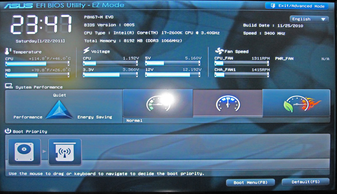Click the lightning bolt Voltage icon
Screen dimensions: 337x194
tap(86, 50)
